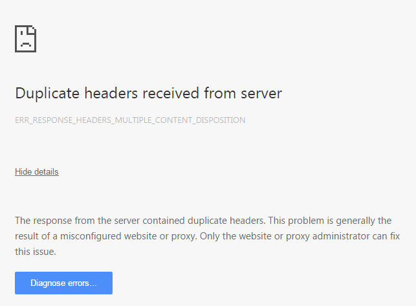This screenshot has height=306, width=416.
Task: Click the word 'details' in the underlined link
Action: point(47,172)
